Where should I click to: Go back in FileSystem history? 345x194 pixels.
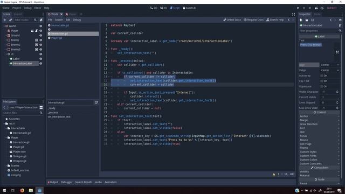tap(4, 107)
